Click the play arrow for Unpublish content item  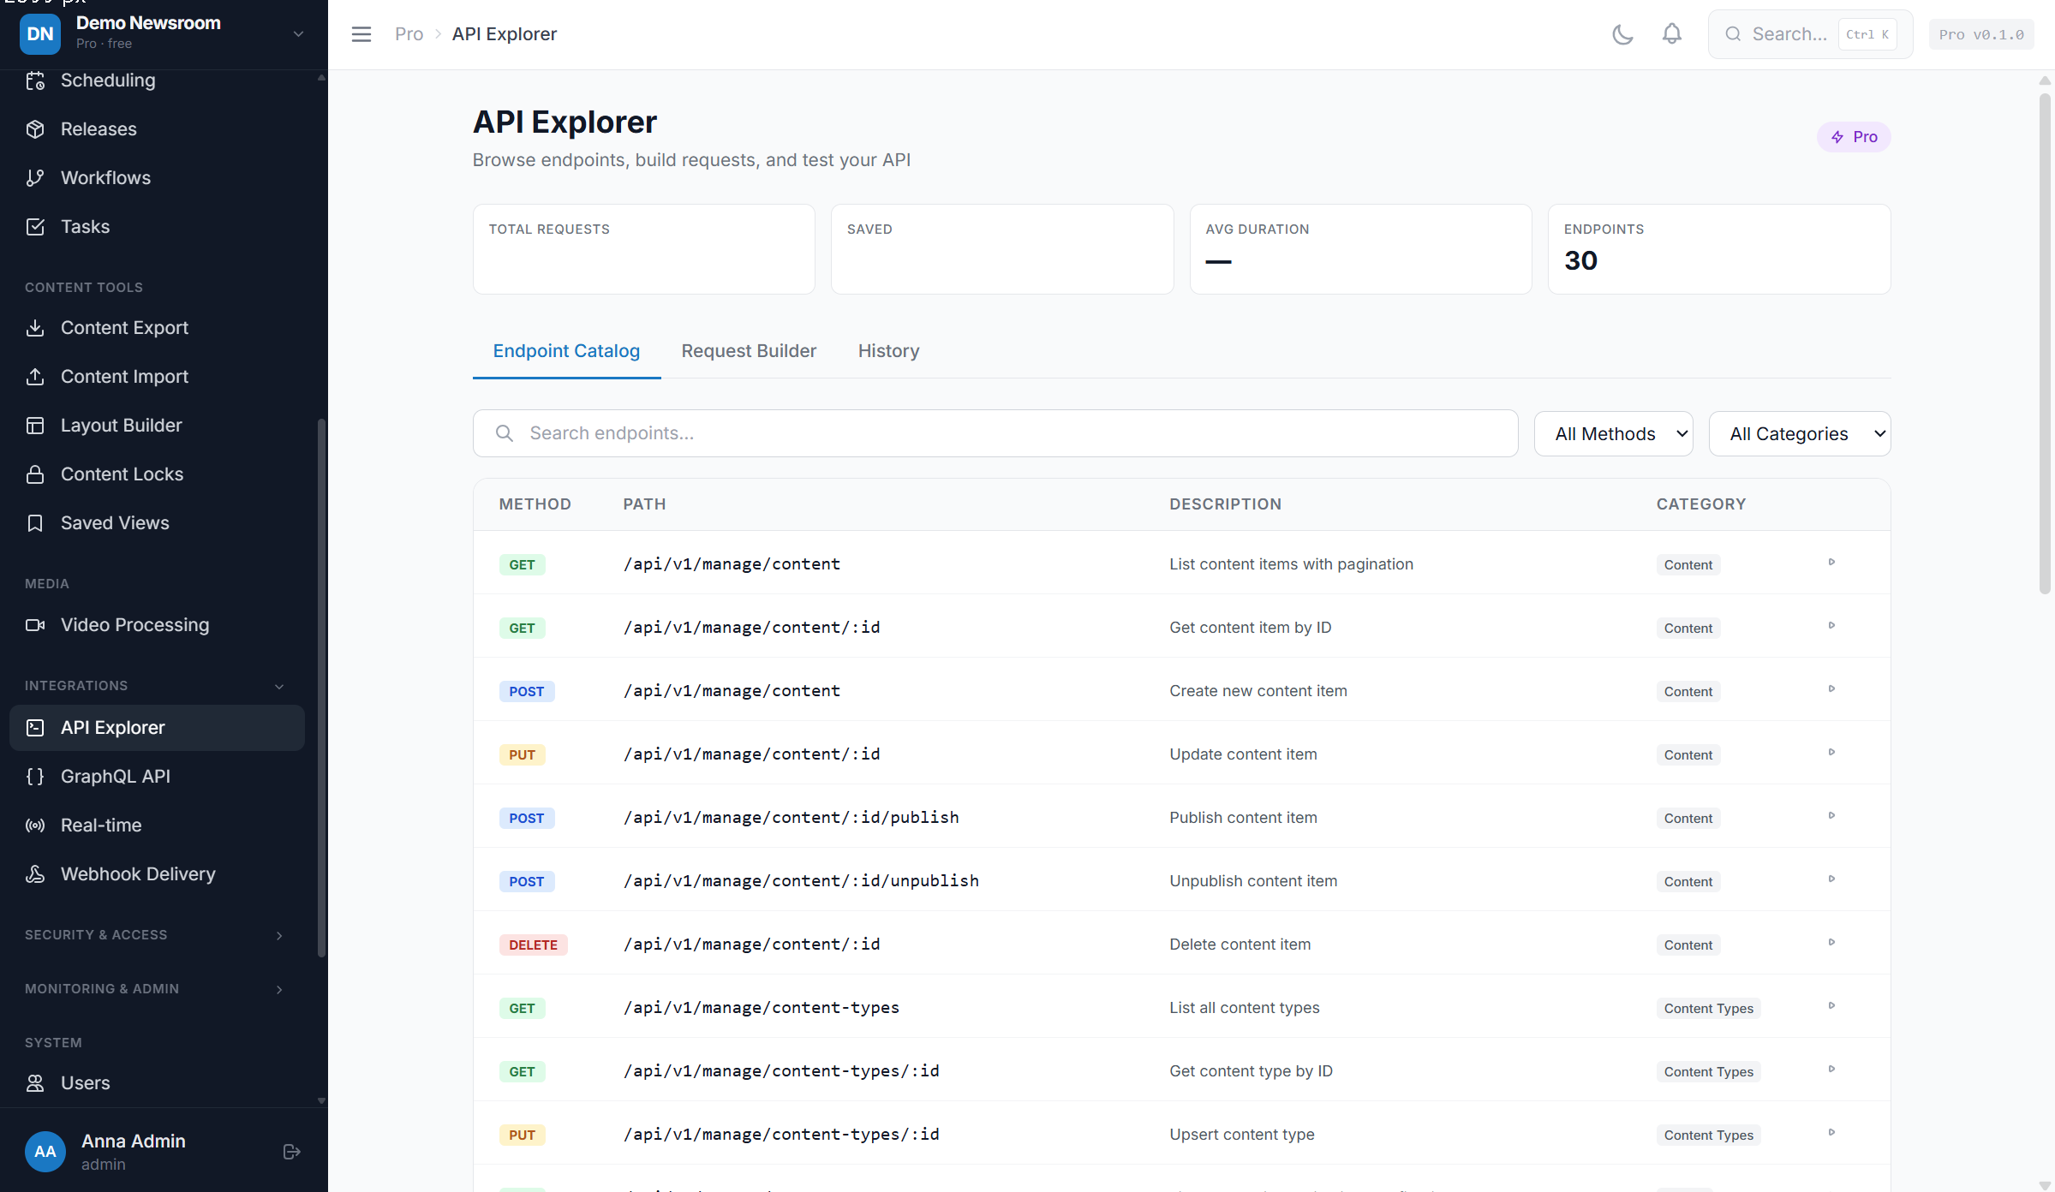pyautogui.click(x=1831, y=879)
